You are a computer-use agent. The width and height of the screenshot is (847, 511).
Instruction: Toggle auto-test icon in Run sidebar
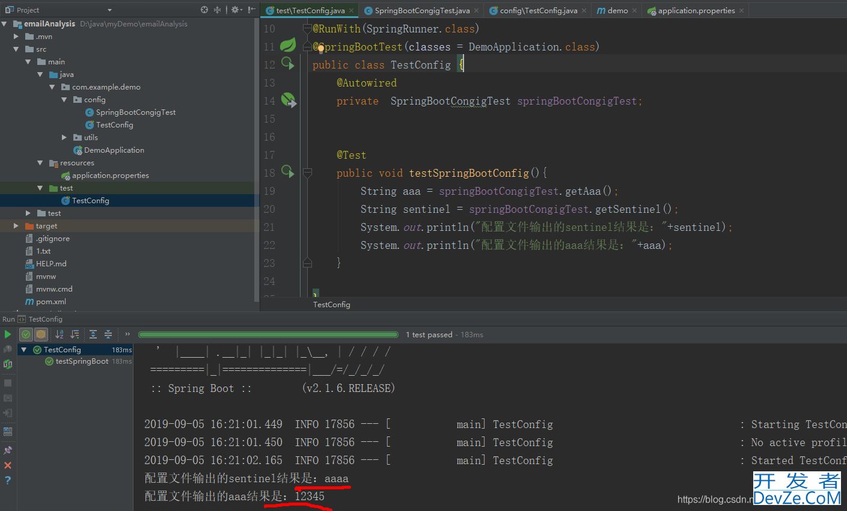[x=7, y=364]
